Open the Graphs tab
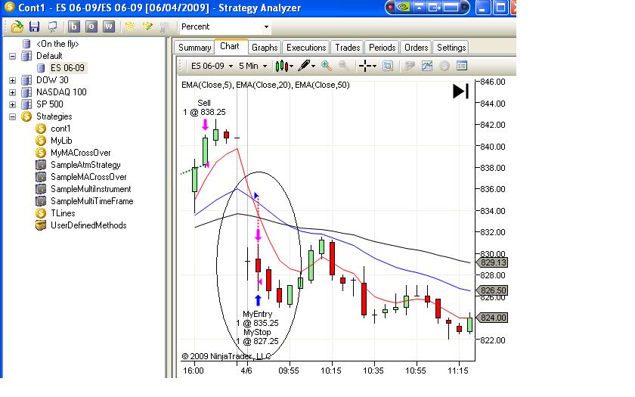 pyautogui.click(x=265, y=48)
